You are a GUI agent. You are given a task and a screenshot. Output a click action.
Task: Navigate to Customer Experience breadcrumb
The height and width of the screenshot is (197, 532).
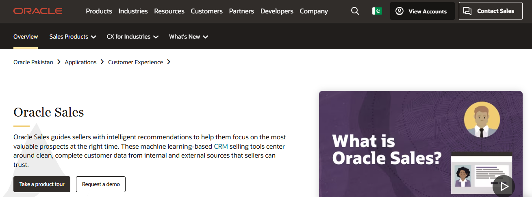click(135, 62)
